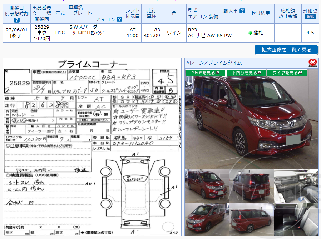Open the 下回りを見る underside view
The image size is (321, 239).
coord(247,72)
